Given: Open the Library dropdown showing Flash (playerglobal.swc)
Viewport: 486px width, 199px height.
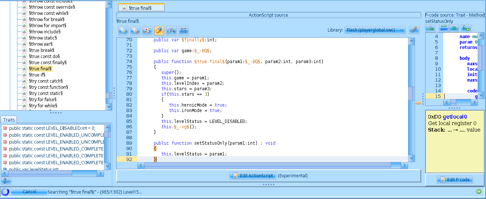Looking at the screenshot, I should (375, 30).
